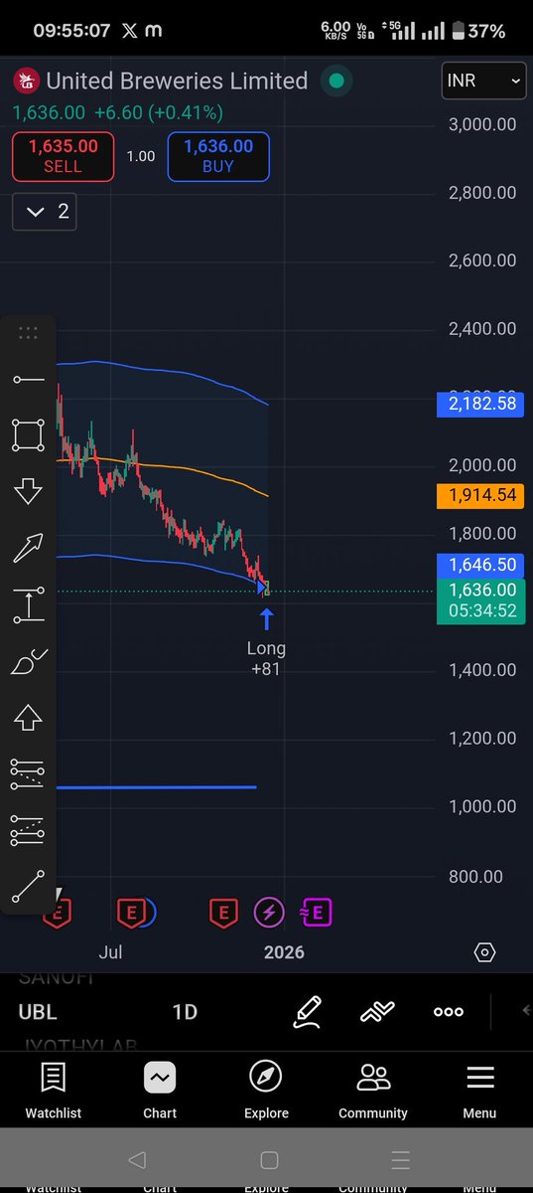533x1193 pixels.
Task: Open the Watchlist tab
Action: 54,1090
